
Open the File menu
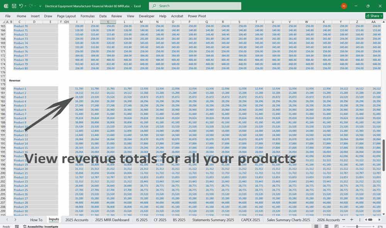(8, 16)
